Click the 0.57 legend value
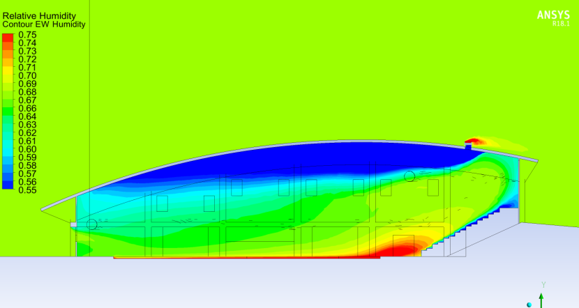This screenshot has height=308, width=579. [x=27, y=174]
